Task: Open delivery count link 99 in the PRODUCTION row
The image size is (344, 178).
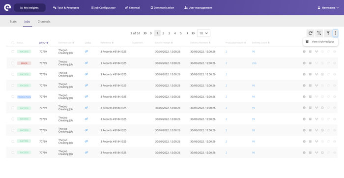Action: tap(254, 96)
